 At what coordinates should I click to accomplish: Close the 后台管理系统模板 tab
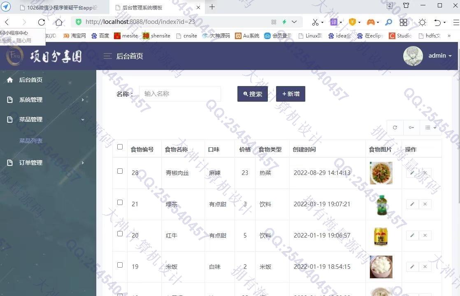coord(198,7)
